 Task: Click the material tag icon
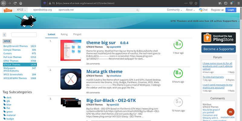click(x=5, y=115)
